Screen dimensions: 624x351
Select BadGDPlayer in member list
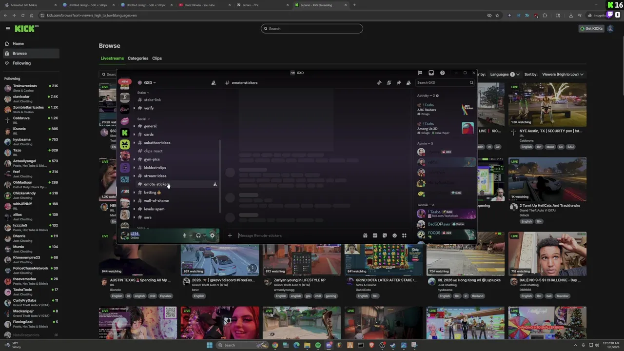[x=445, y=224]
